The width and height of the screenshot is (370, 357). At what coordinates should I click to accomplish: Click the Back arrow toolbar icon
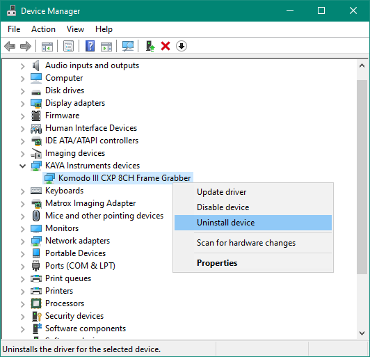tap(10, 46)
